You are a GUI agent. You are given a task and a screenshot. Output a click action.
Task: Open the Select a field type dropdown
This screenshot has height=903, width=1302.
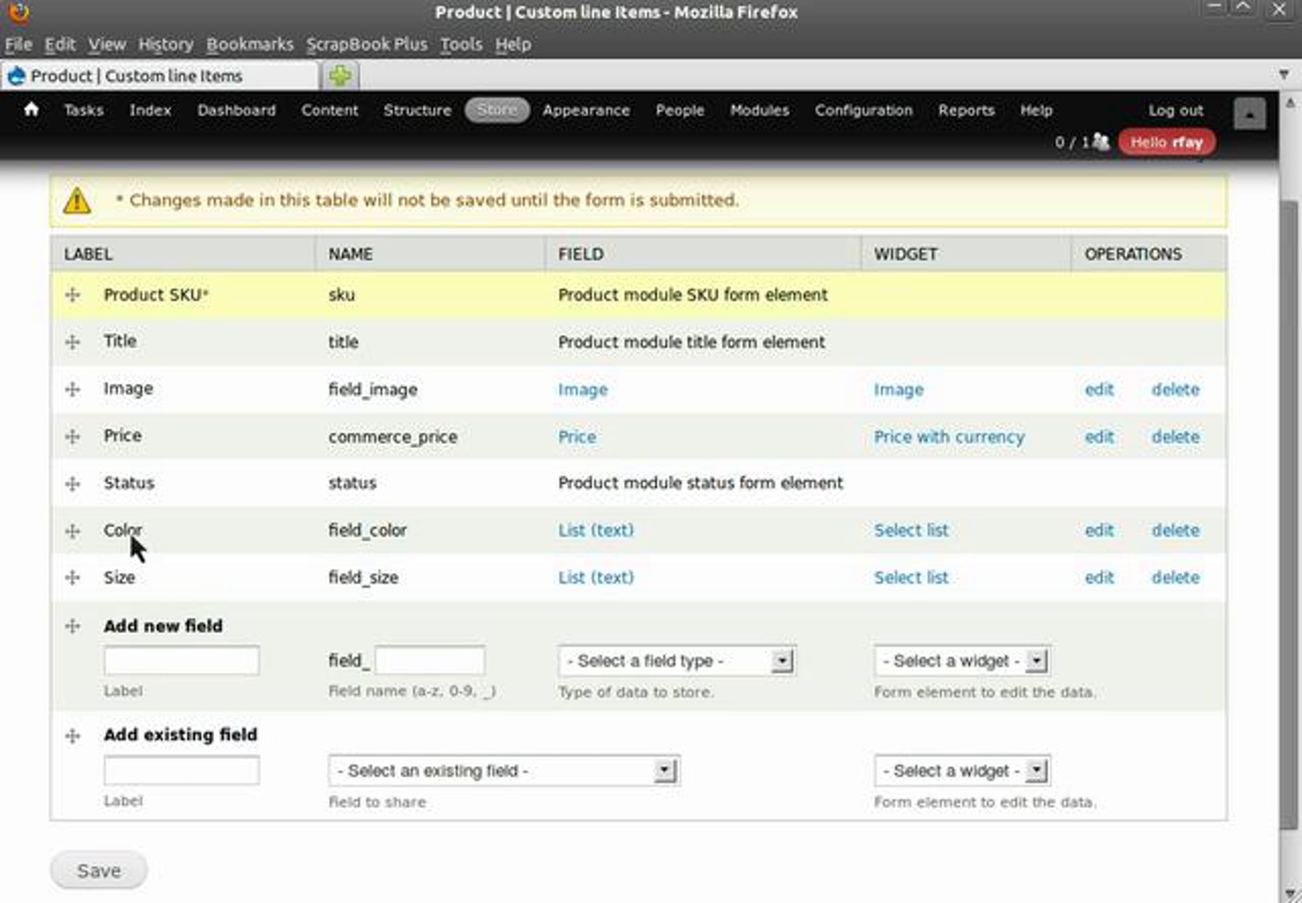pos(676,661)
